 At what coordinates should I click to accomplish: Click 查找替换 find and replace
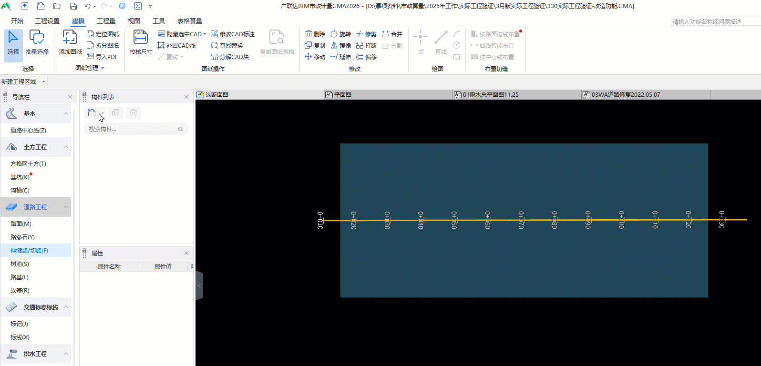[227, 45]
